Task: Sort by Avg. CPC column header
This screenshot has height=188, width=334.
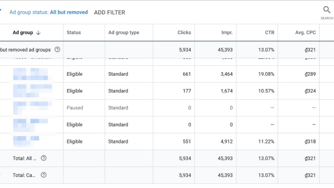Action: coord(305,32)
